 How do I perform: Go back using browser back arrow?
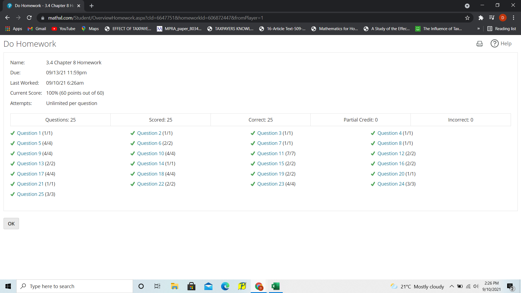[7, 18]
